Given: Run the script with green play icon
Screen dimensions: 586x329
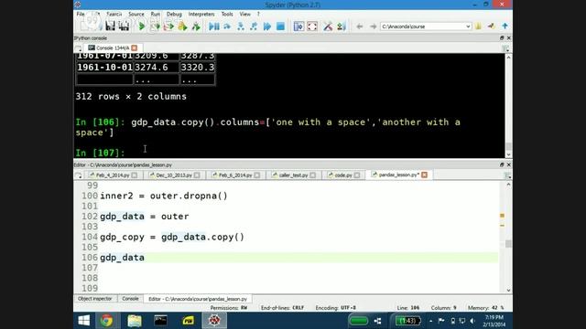Looking at the screenshot, I should click(x=142, y=27).
